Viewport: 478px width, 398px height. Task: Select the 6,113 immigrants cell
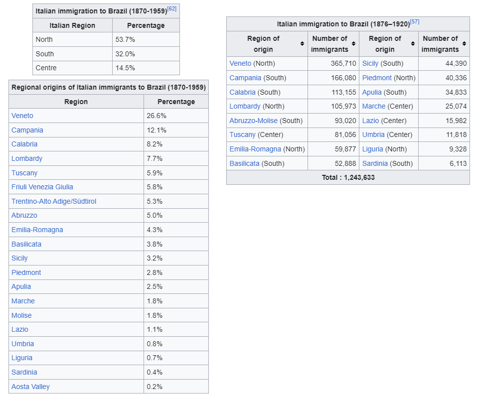coord(444,163)
